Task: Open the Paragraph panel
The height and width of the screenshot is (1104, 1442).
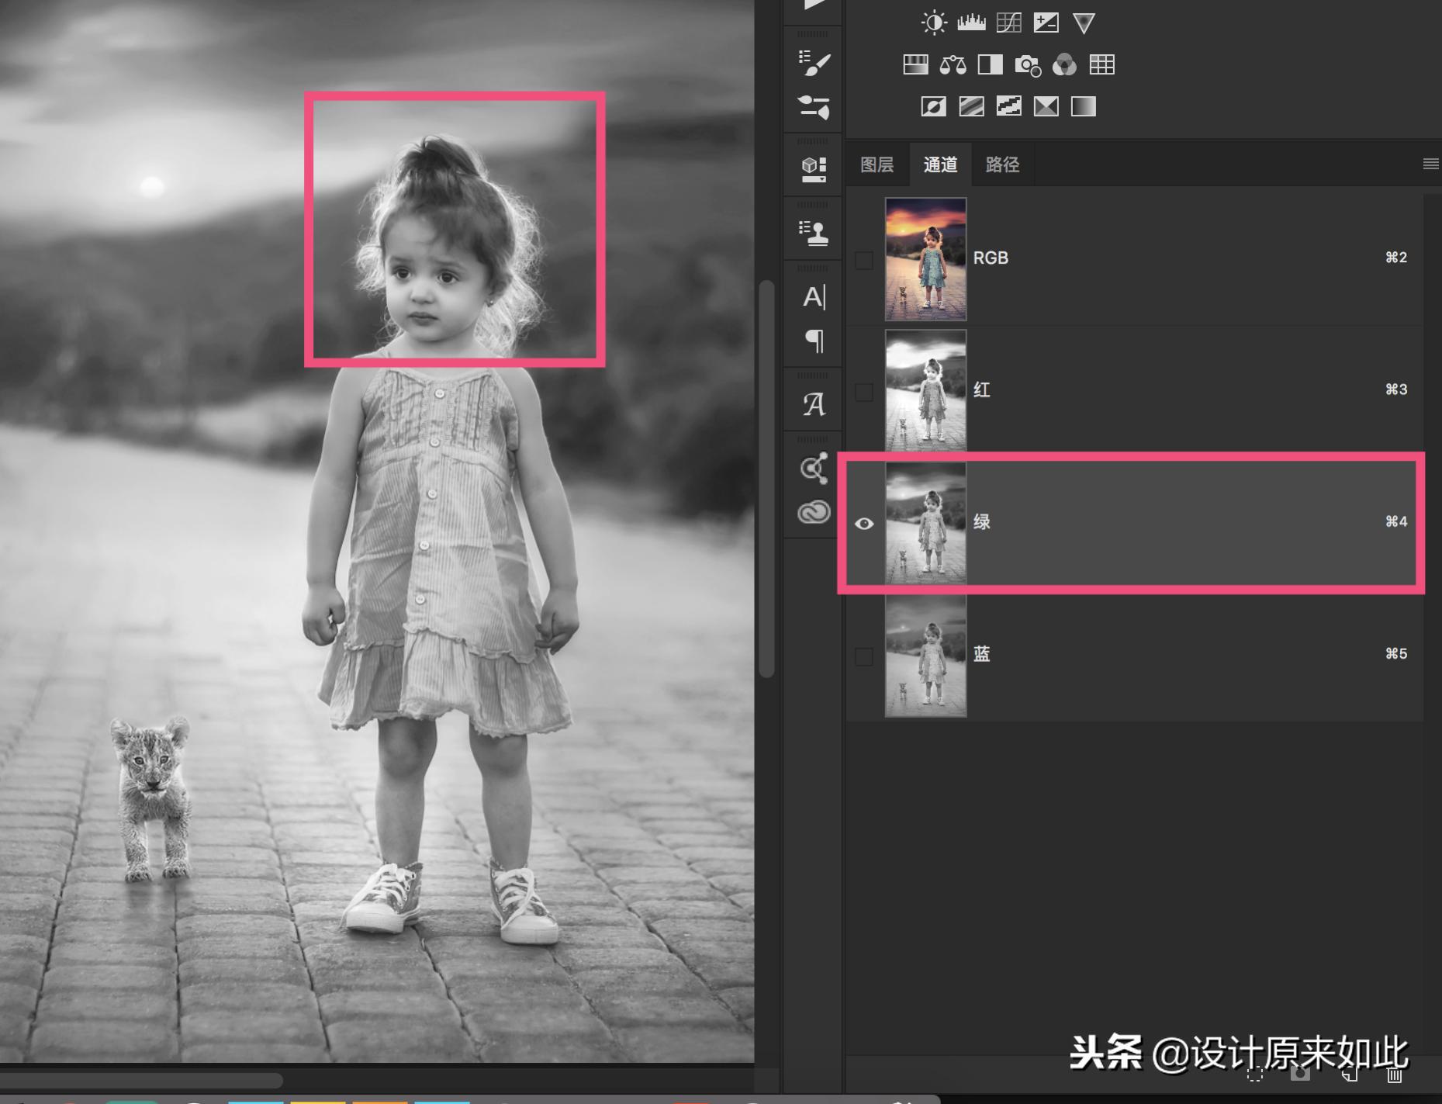Action: (814, 341)
